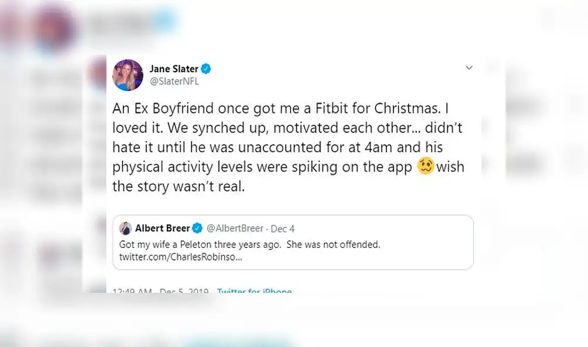Click the down arrow to show more actions
The image size is (588, 347).
[469, 68]
